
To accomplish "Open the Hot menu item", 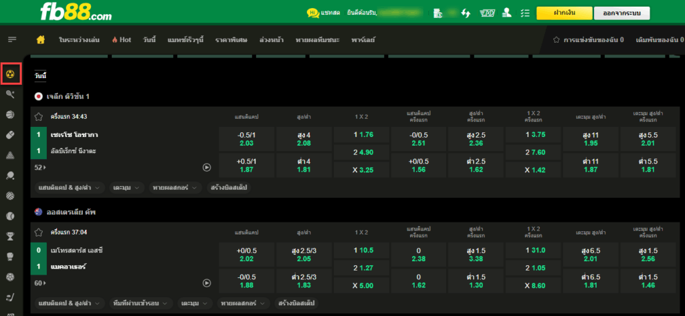I will pos(122,39).
